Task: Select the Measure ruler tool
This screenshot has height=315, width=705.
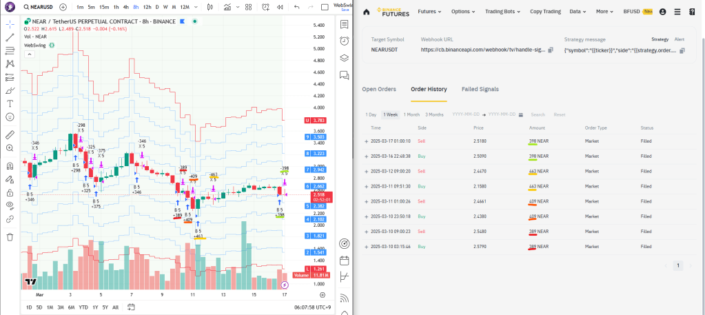Action: (x=10, y=134)
